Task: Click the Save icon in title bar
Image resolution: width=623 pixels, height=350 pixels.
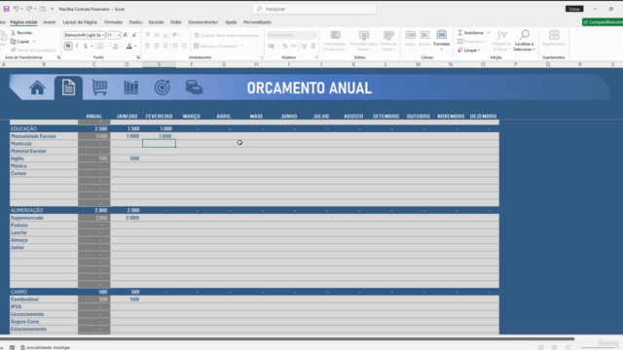Action: 7,9
